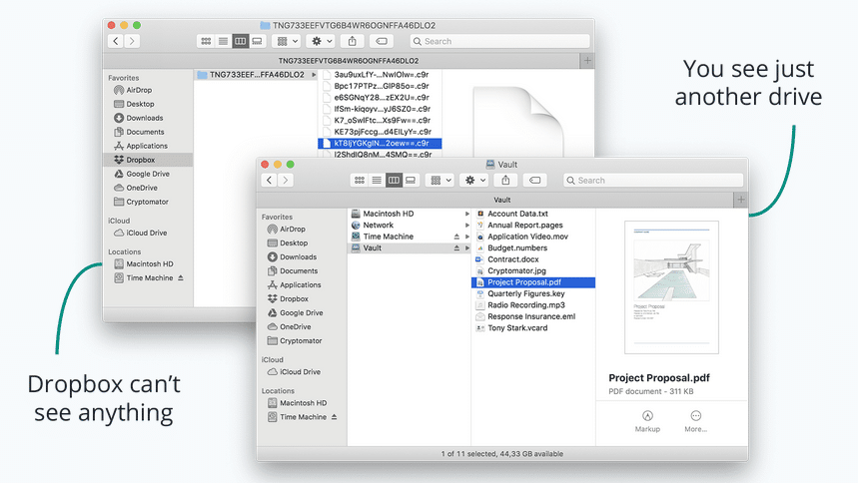Switch Vault window to icon view
The width and height of the screenshot is (858, 483).
360,180
